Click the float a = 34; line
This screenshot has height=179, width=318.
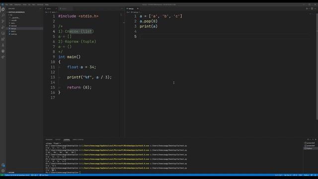pyautogui.click(x=81, y=67)
